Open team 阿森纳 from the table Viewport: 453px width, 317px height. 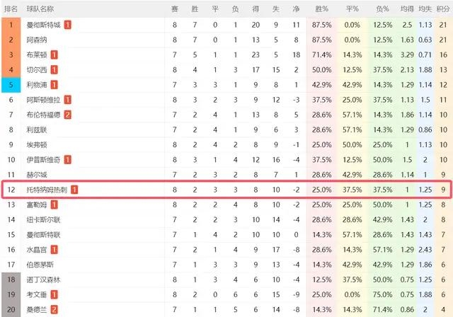pos(37,40)
